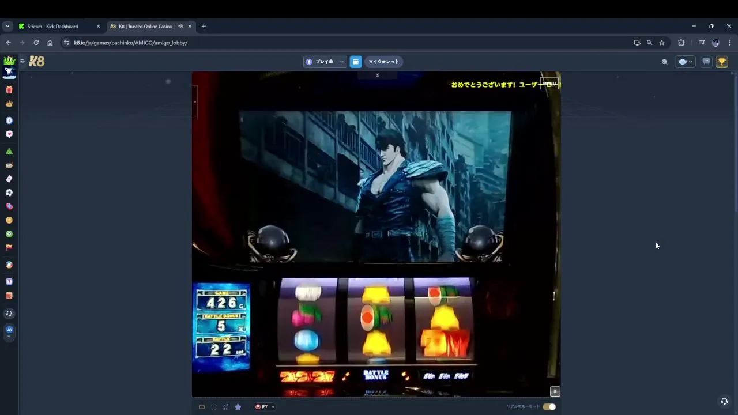Open the playing card icon in sidebar
Image resolution: width=738 pixels, height=415 pixels.
[x=9, y=179]
